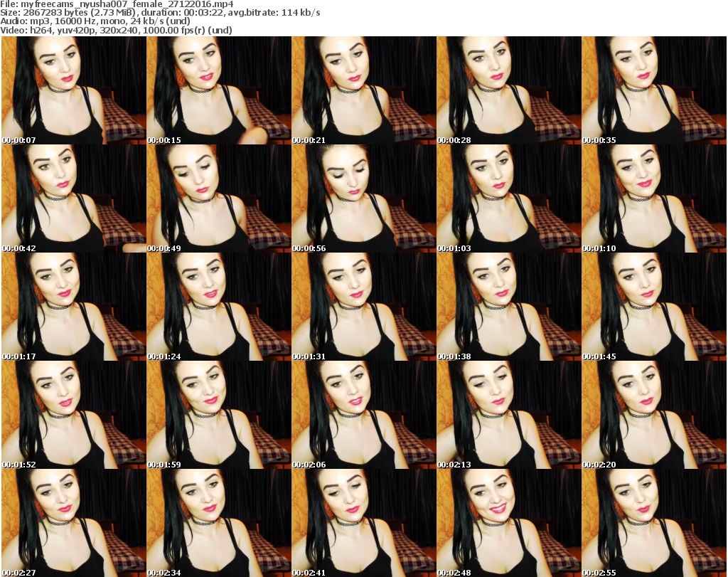Image resolution: width=728 pixels, height=577 pixels.
Task: Select the thumbnail stamped 00:02:34
Action: [219, 523]
